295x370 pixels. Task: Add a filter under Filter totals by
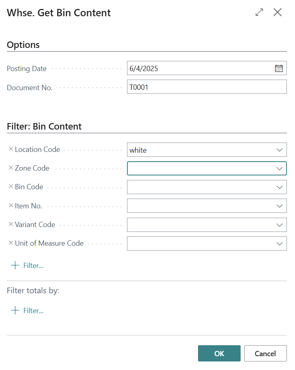[x=27, y=311]
